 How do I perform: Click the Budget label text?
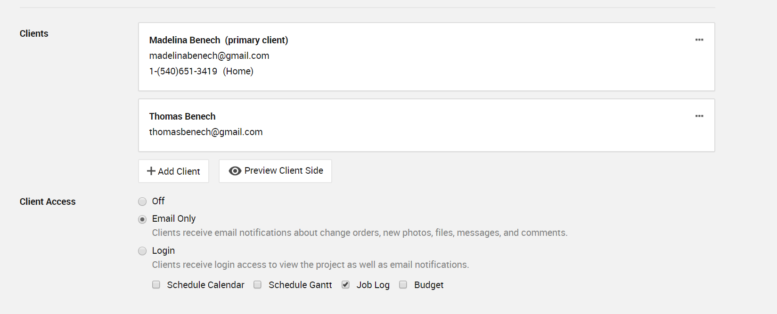pyautogui.click(x=429, y=285)
